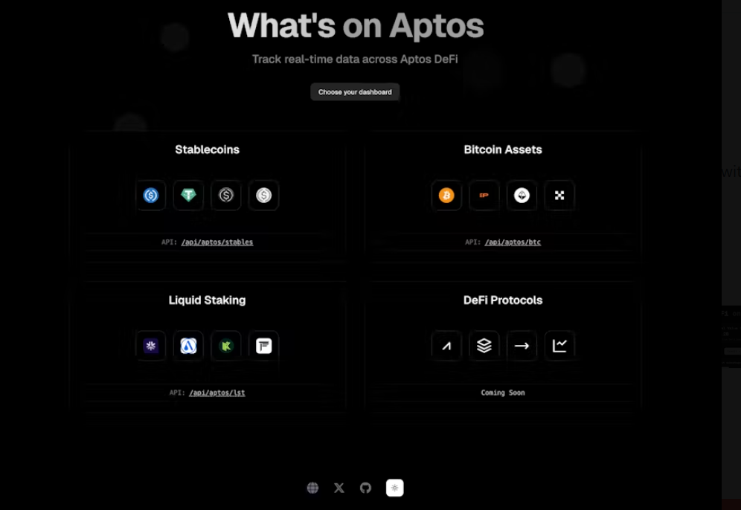Click the white circular icon under Bitcoin Assets

coord(522,195)
